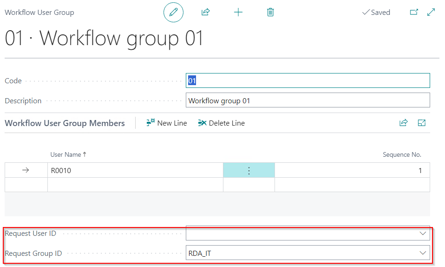Click the Workflow User Group page caption
Screen dimensions: 445x267
click(39, 13)
